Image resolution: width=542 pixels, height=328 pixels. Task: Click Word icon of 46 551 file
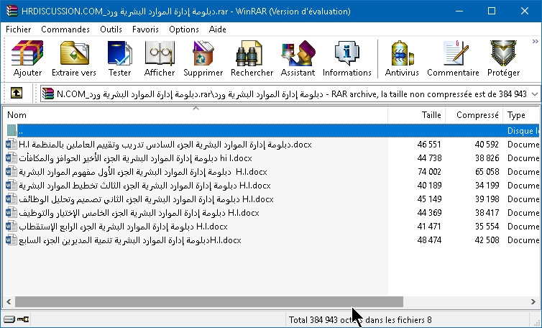coord(12,145)
